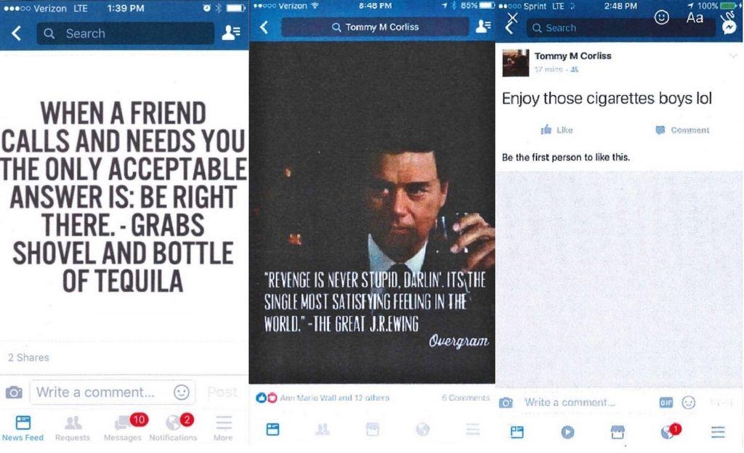This screenshot has height=453, width=744.
Task: Open Friend Requests tab in bottom bar
Action: coord(73,428)
